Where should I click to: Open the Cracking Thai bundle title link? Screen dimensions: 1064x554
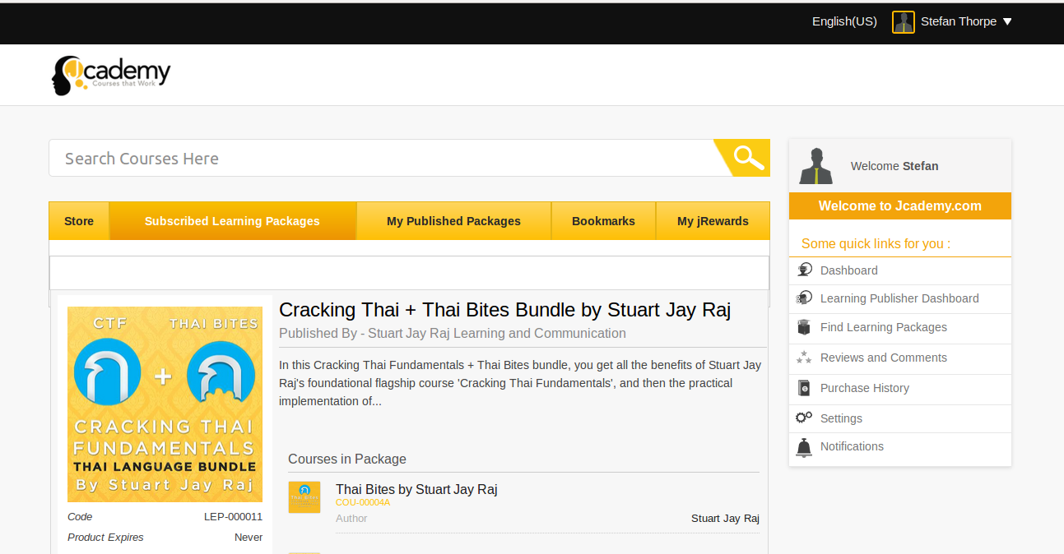[504, 310]
